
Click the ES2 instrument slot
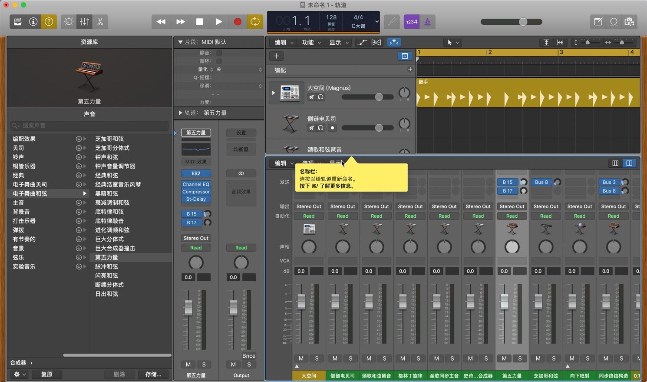(196, 173)
